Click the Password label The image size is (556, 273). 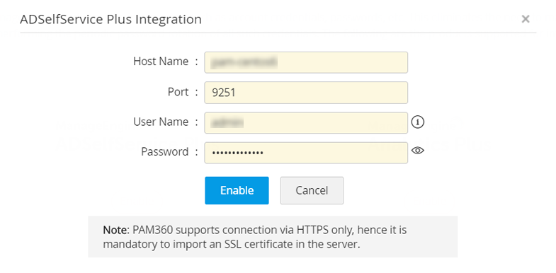[x=164, y=151]
